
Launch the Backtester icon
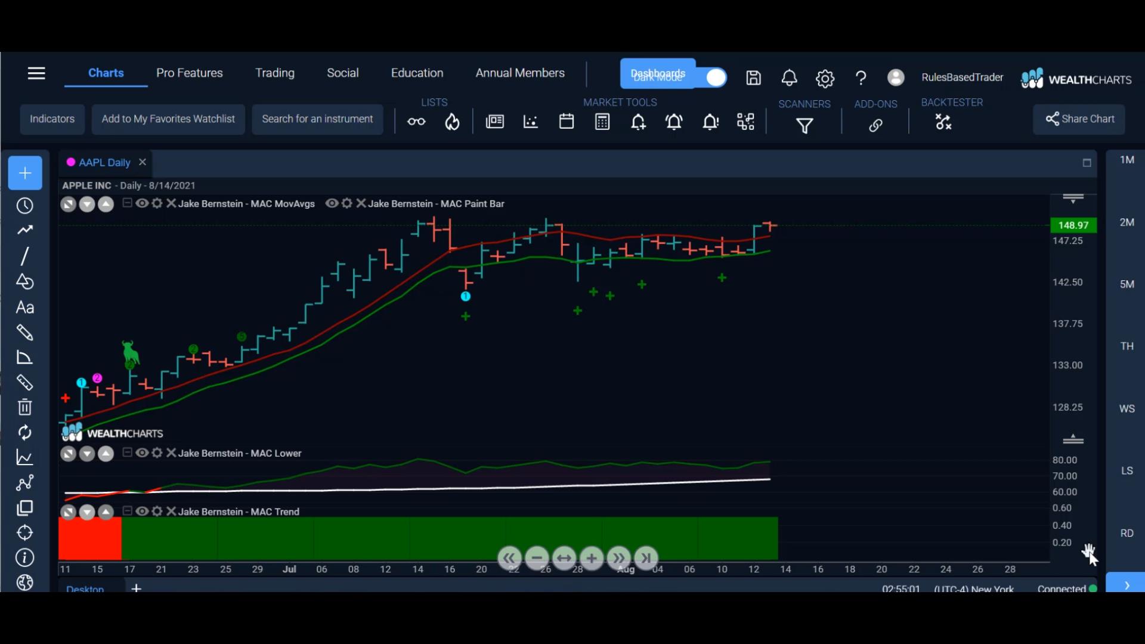tap(943, 122)
